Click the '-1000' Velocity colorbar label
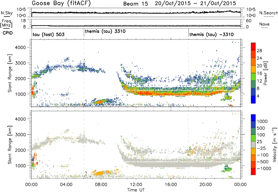The width and height of the screenshot is (278, 192). click(264, 168)
